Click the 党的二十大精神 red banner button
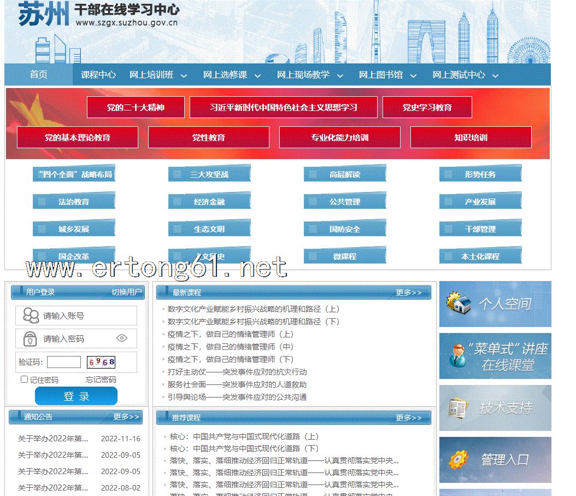This screenshot has width=576, height=496. (x=136, y=108)
